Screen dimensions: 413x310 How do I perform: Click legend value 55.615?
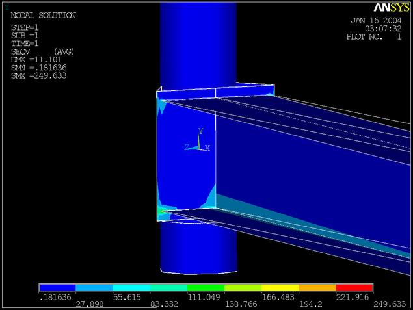[x=127, y=297]
